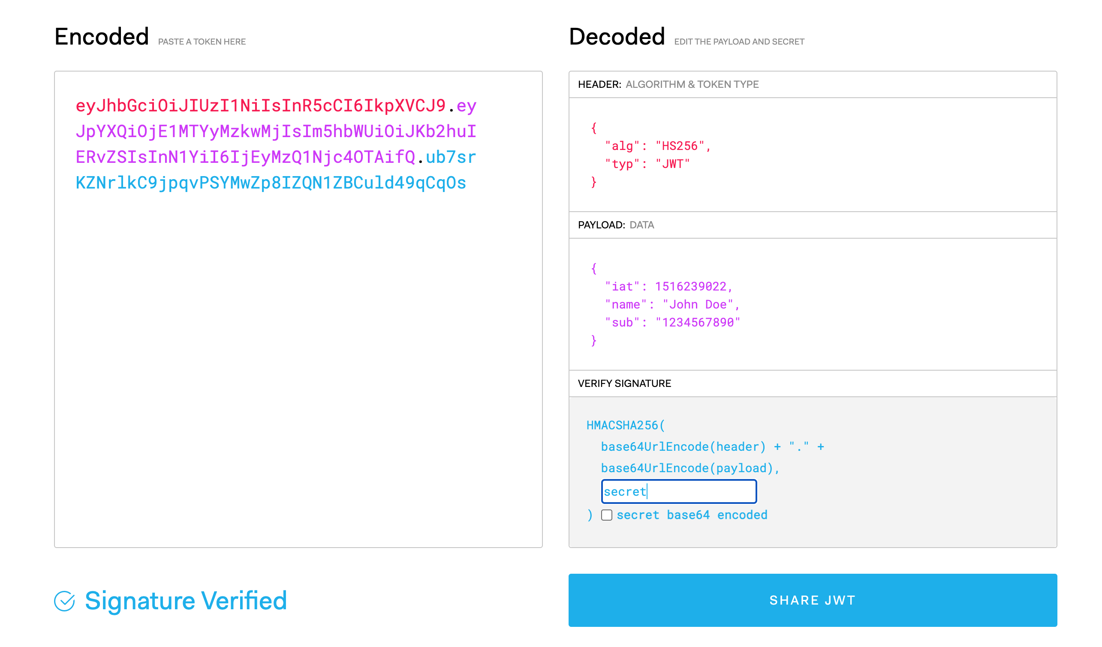Click the "alg": "HS256" line
The height and width of the screenshot is (647, 1102).
click(x=658, y=146)
